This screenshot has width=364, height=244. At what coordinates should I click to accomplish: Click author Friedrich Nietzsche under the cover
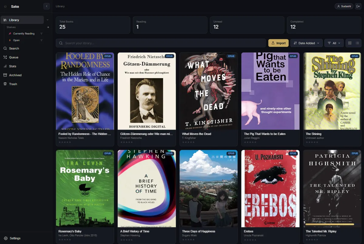click(131, 138)
